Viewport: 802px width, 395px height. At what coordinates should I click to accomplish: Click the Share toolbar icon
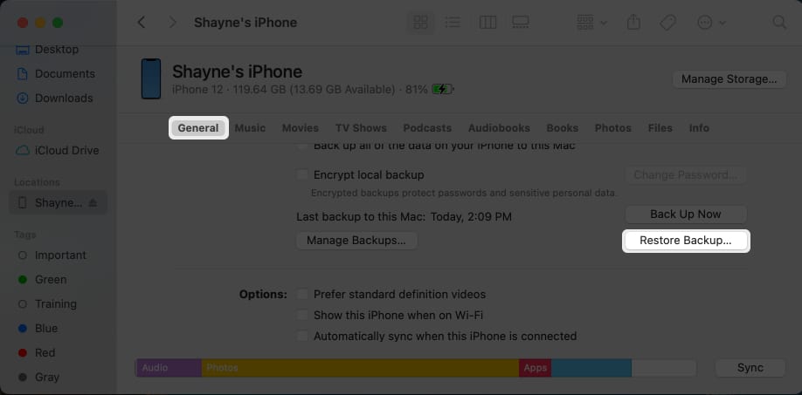pos(633,23)
